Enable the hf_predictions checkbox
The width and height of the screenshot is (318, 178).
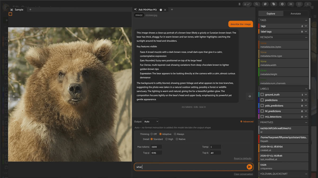pyautogui.click(x=262, y=111)
